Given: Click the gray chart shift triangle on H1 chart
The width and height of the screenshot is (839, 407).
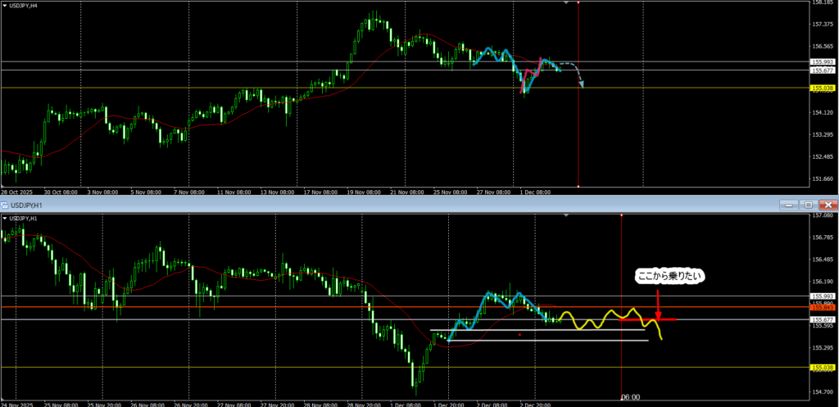Looking at the screenshot, I should click(x=565, y=215).
